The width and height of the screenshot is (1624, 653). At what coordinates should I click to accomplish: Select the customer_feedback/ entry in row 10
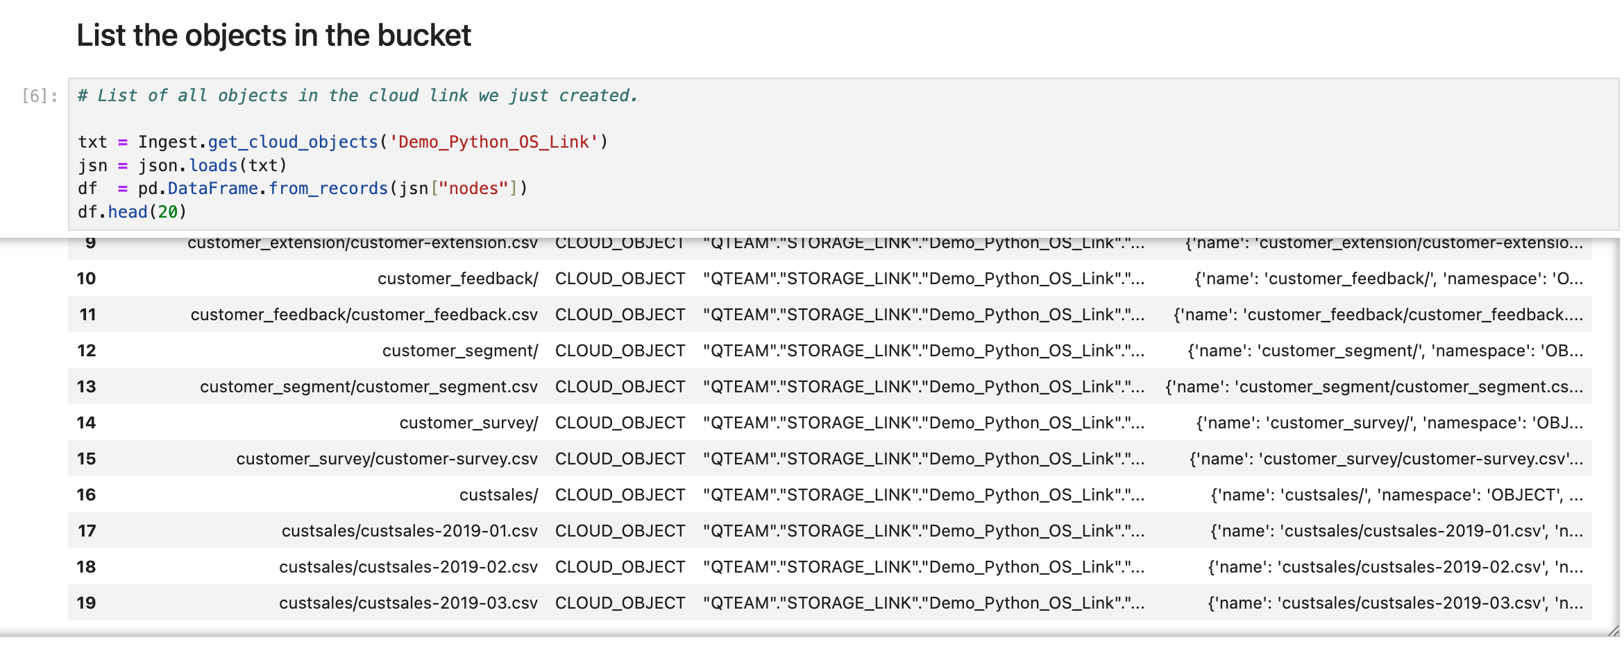click(456, 278)
